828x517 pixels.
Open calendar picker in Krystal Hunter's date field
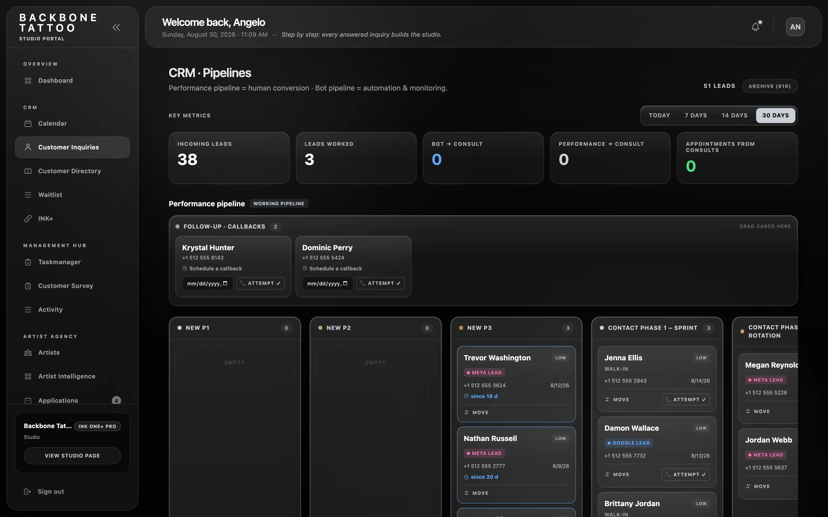(225, 284)
